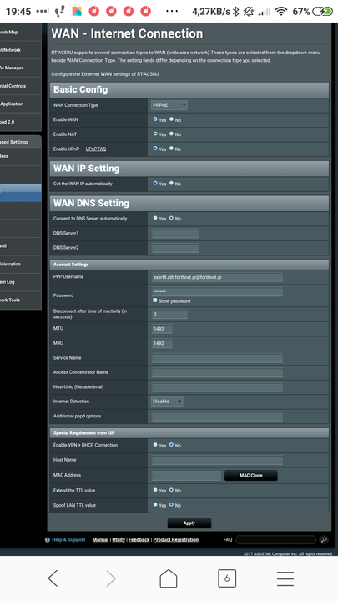Click the MRU field

coord(162,343)
